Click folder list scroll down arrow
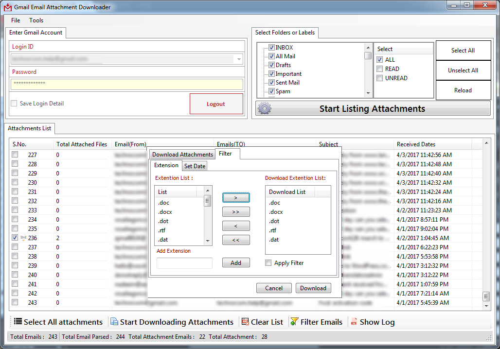 pyautogui.click(x=368, y=93)
